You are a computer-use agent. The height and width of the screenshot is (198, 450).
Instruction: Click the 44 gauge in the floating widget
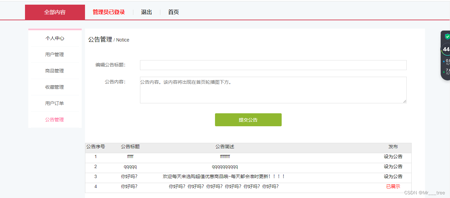[446, 49]
